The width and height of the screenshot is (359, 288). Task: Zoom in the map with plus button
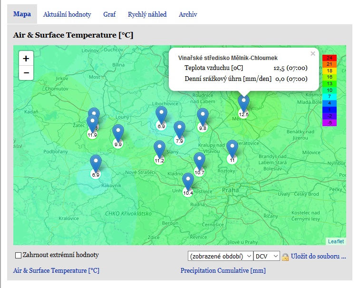click(26, 59)
